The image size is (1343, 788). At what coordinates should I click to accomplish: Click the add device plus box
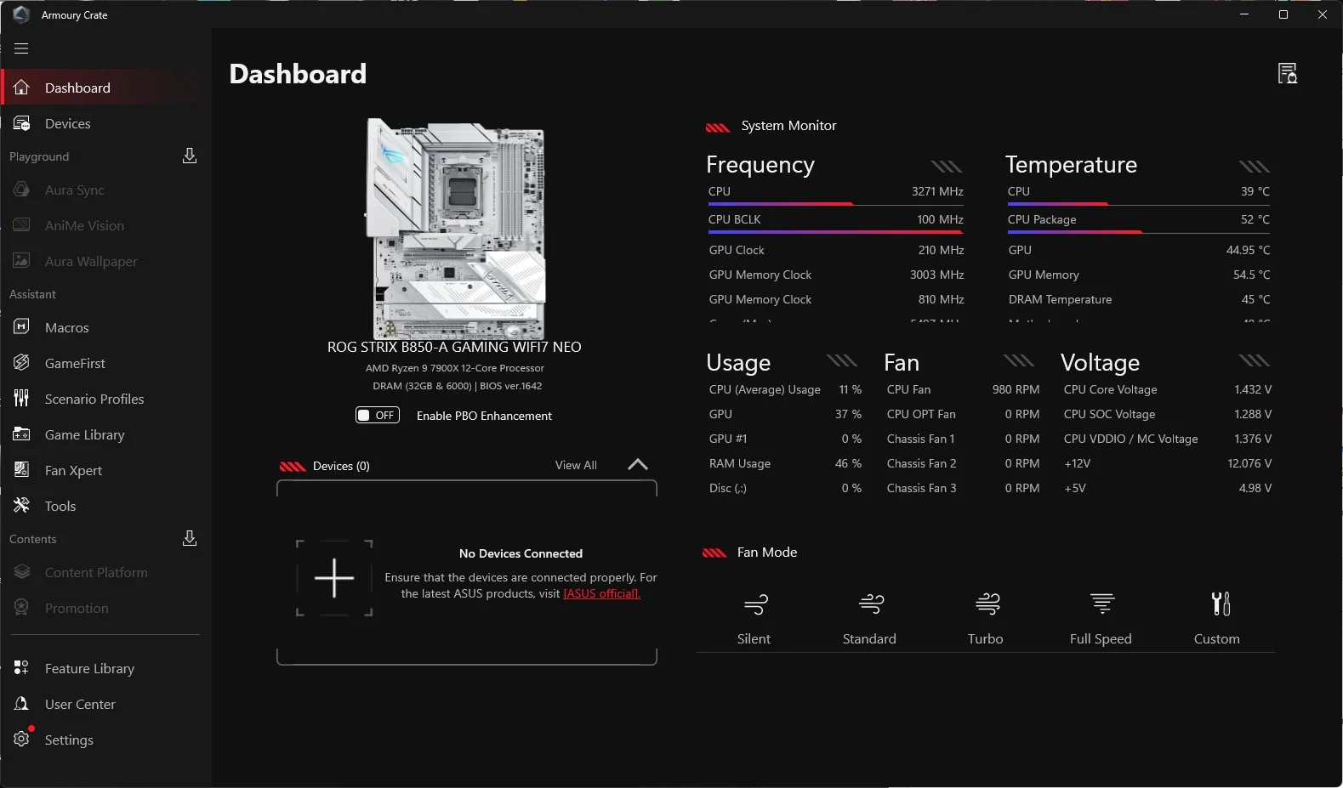[334, 578]
